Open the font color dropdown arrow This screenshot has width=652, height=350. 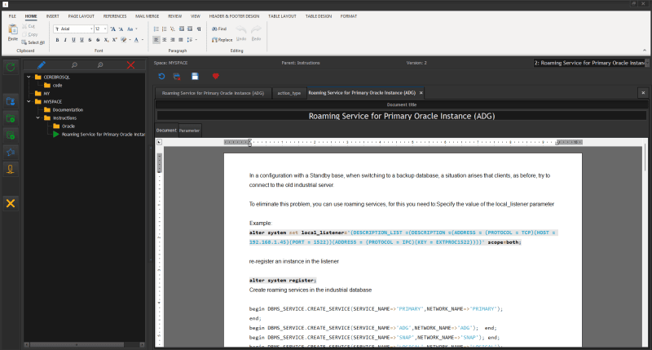click(x=142, y=40)
